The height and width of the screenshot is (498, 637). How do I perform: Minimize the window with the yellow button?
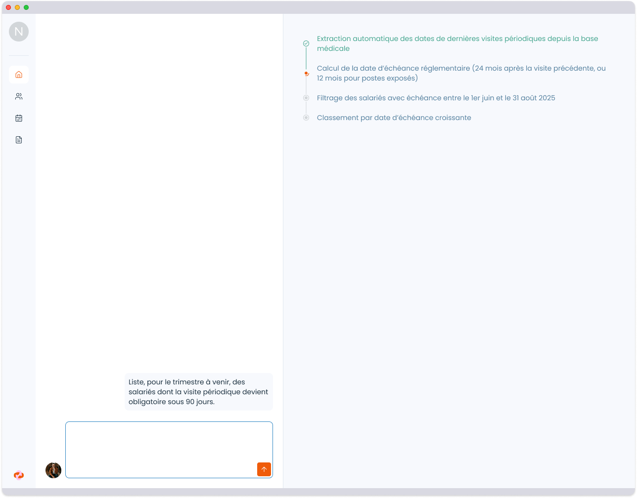(x=17, y=7)
